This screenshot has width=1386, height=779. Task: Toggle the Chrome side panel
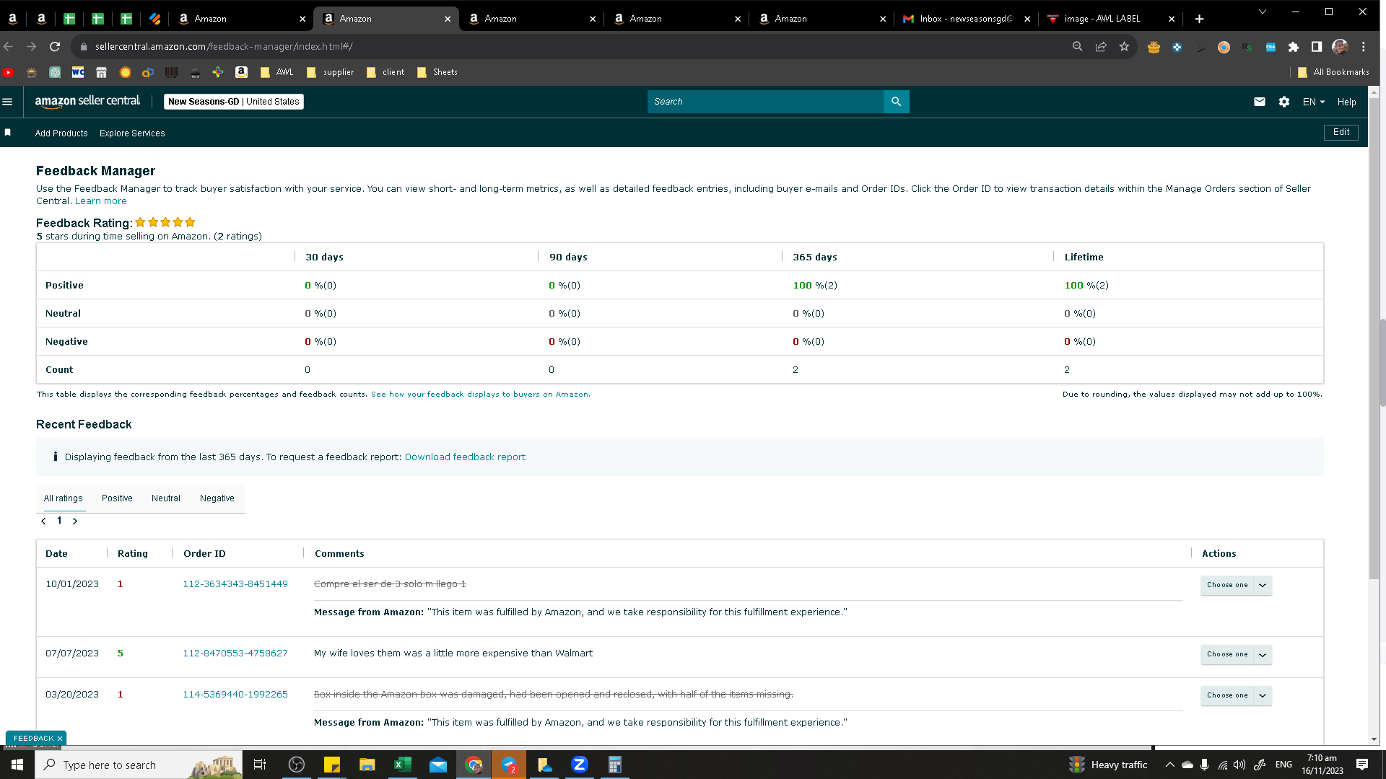(1317, 47)
